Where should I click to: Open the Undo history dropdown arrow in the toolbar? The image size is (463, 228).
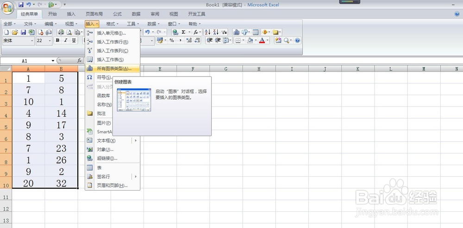(x=153, y=32)
